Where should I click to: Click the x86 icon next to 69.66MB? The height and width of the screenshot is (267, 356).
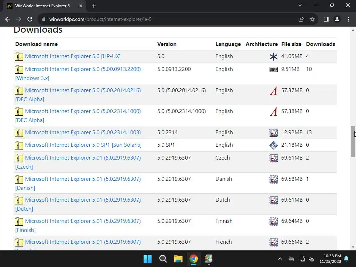click(274, 242)
